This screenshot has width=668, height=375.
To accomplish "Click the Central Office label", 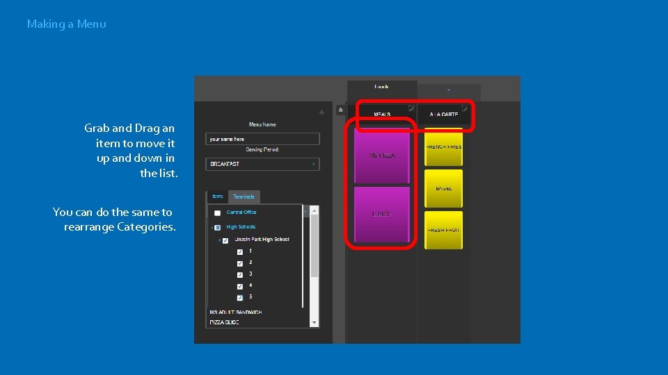I will point(241,212).
